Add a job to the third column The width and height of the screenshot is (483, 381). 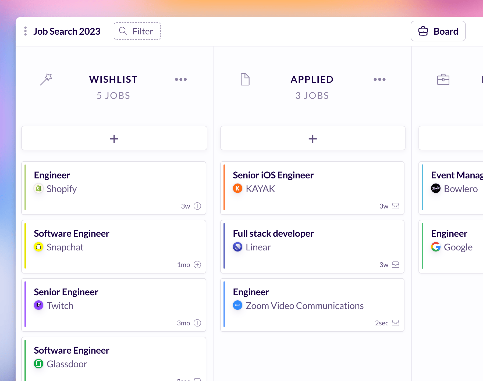(x=451, y=138)
